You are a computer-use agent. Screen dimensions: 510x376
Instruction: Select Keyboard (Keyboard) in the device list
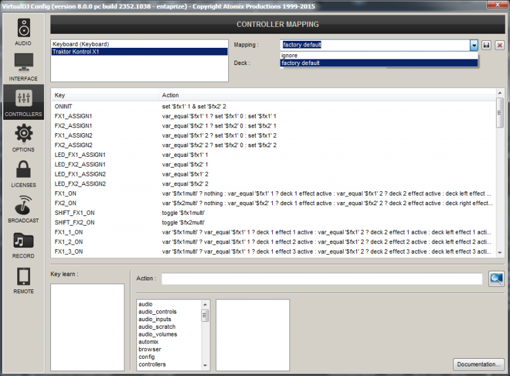click(140, 44)
